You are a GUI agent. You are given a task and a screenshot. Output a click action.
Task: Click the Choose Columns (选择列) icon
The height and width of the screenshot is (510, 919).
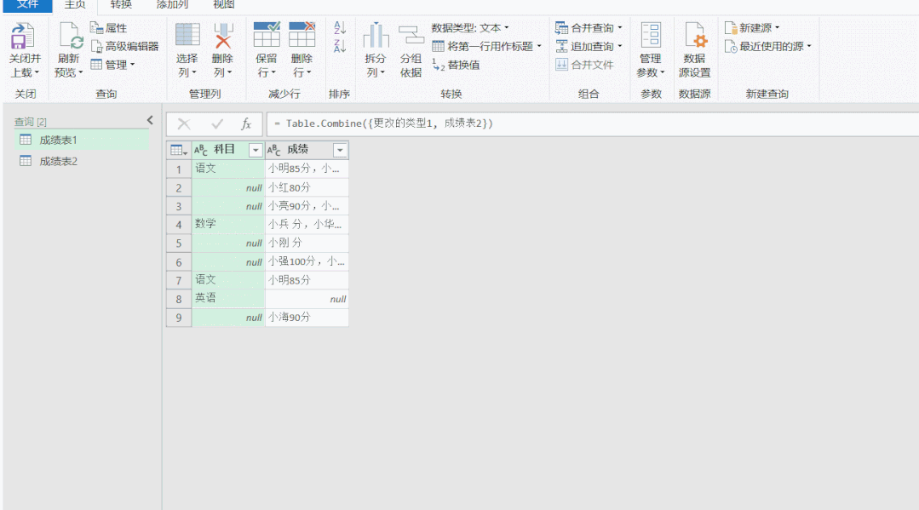187,35
